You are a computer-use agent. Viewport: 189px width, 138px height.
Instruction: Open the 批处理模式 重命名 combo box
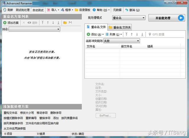[129, 18]
